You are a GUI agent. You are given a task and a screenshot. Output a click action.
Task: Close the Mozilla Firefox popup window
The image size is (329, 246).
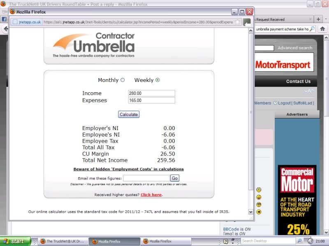tap(249, 12)
